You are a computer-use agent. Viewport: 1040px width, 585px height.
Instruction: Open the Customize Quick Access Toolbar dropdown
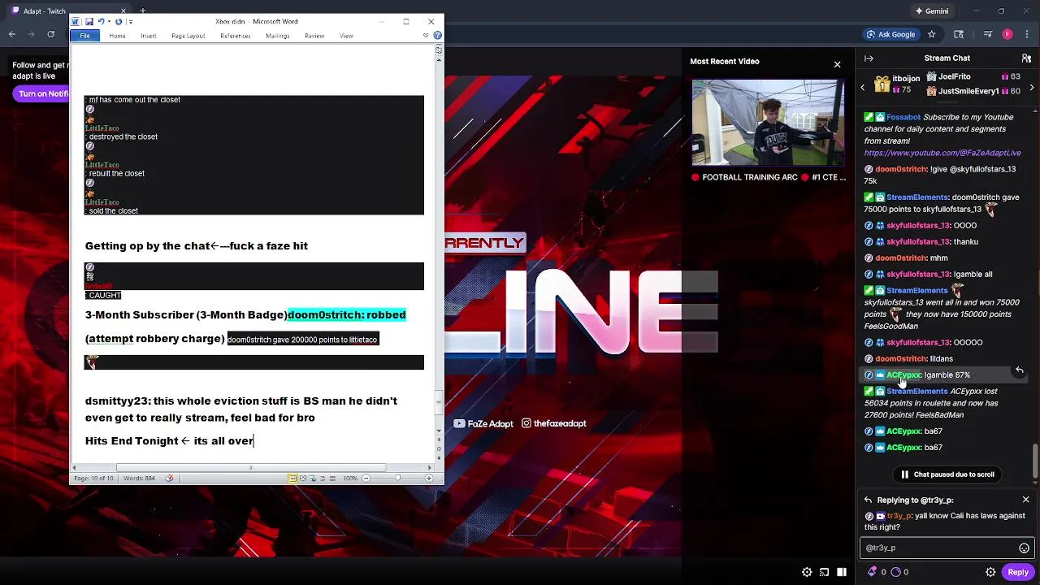tap(130, 22)
